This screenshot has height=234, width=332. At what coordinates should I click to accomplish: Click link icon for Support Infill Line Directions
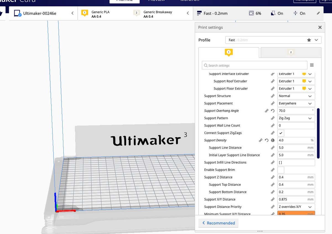273,163
